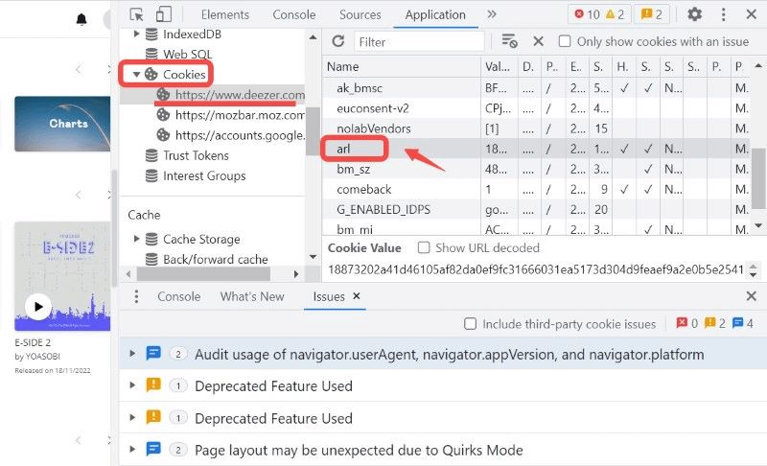Select the nolabVendors cookie row

pyautogui.click(x=536, y=128)
